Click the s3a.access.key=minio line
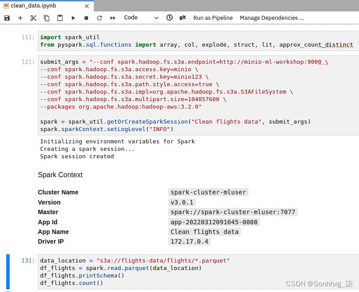359x292 pixels. point(119,69)
